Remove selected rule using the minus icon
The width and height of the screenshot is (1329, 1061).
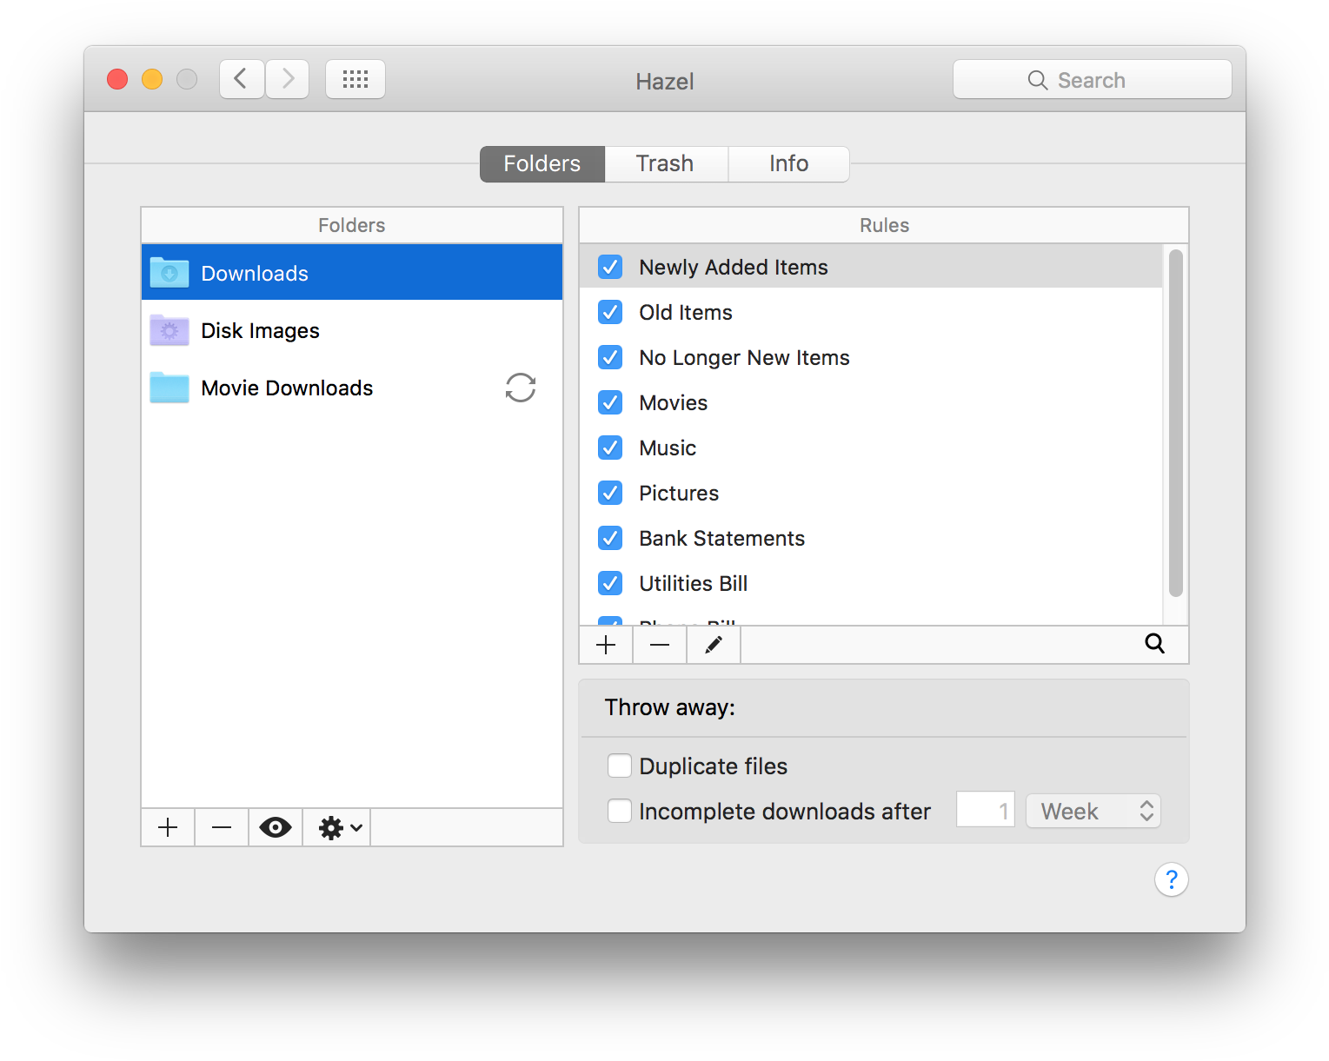(659, 644)
